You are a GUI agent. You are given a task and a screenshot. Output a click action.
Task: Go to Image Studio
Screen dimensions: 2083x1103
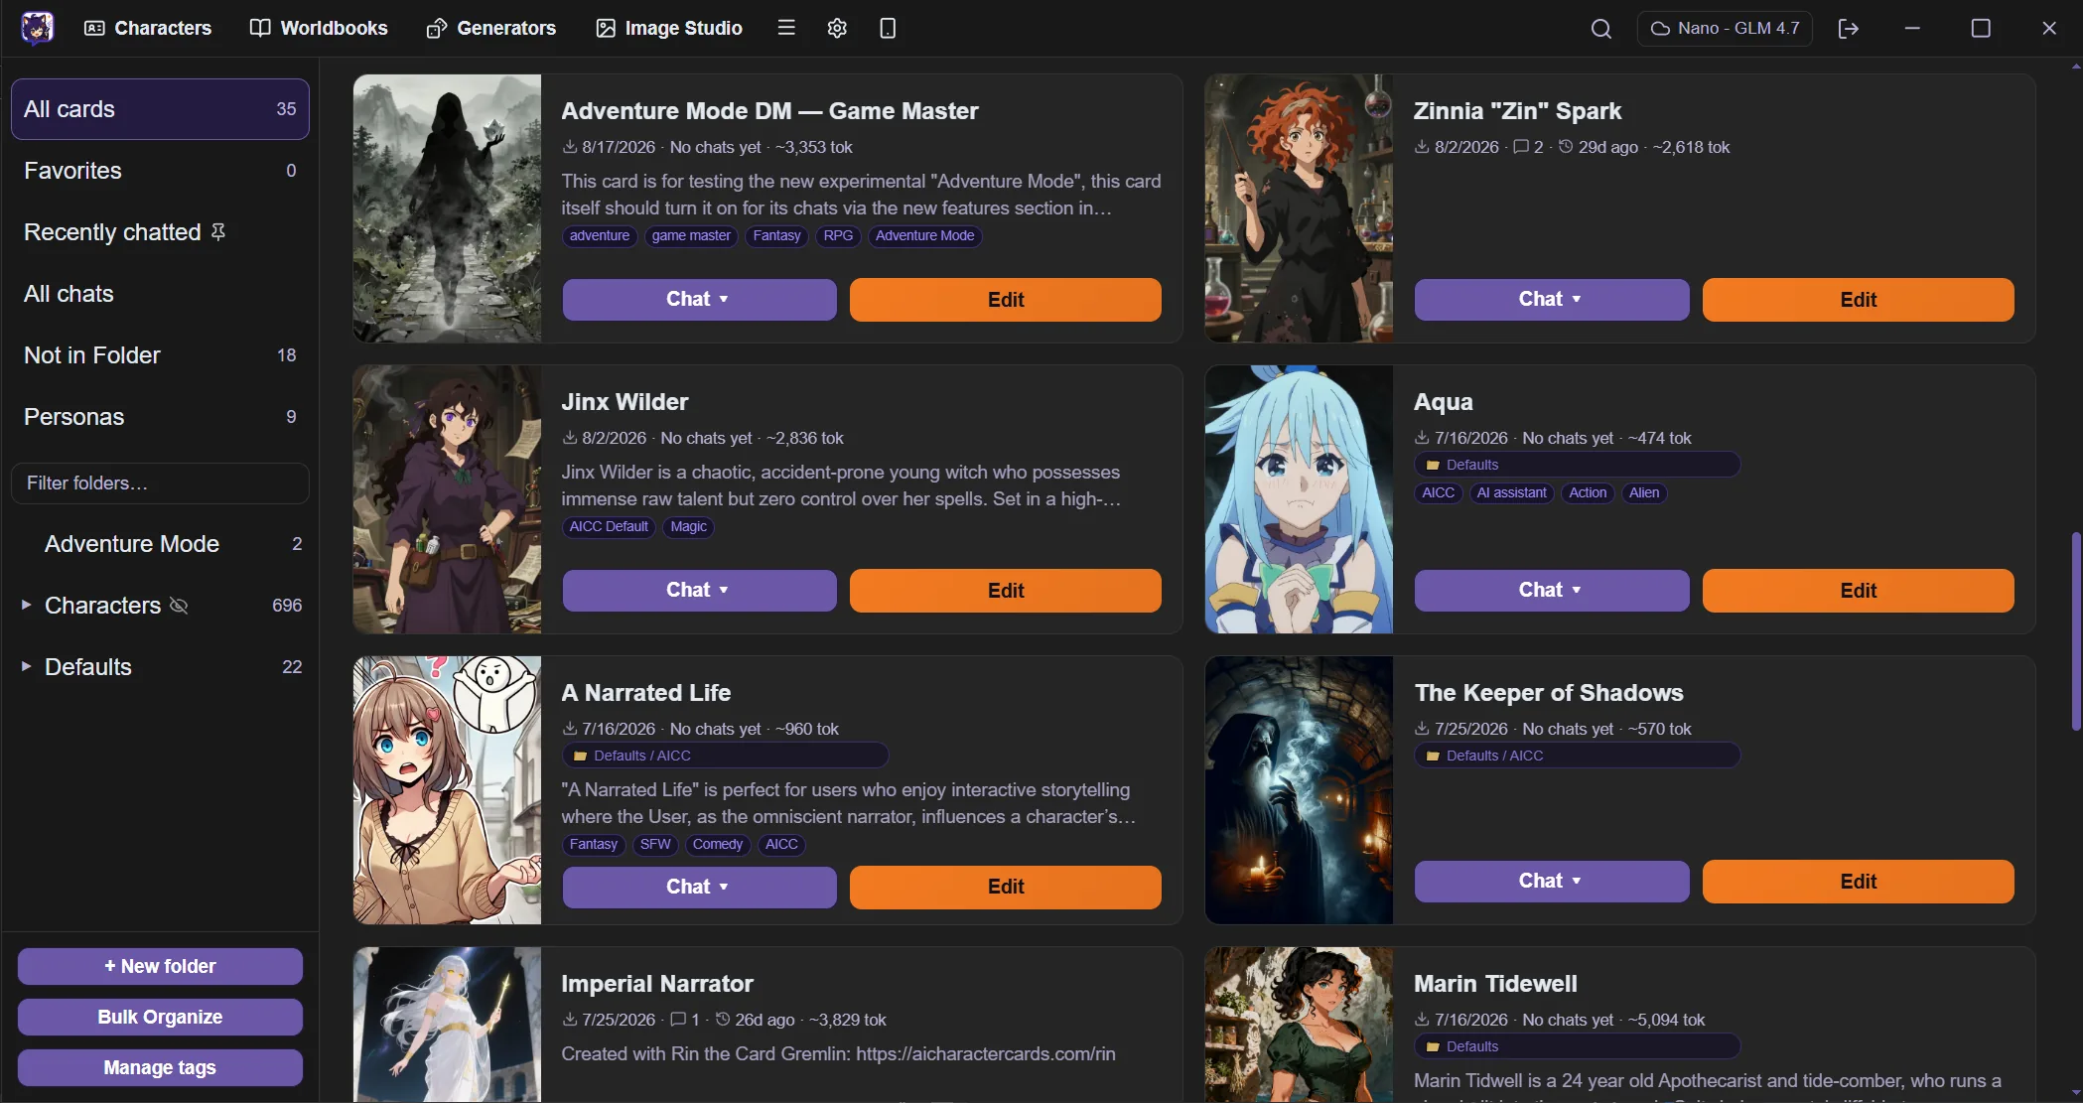tap(669, 28)
